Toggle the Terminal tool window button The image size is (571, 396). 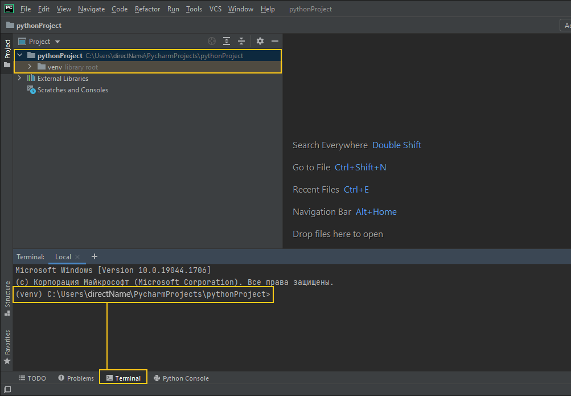[123, 378]
